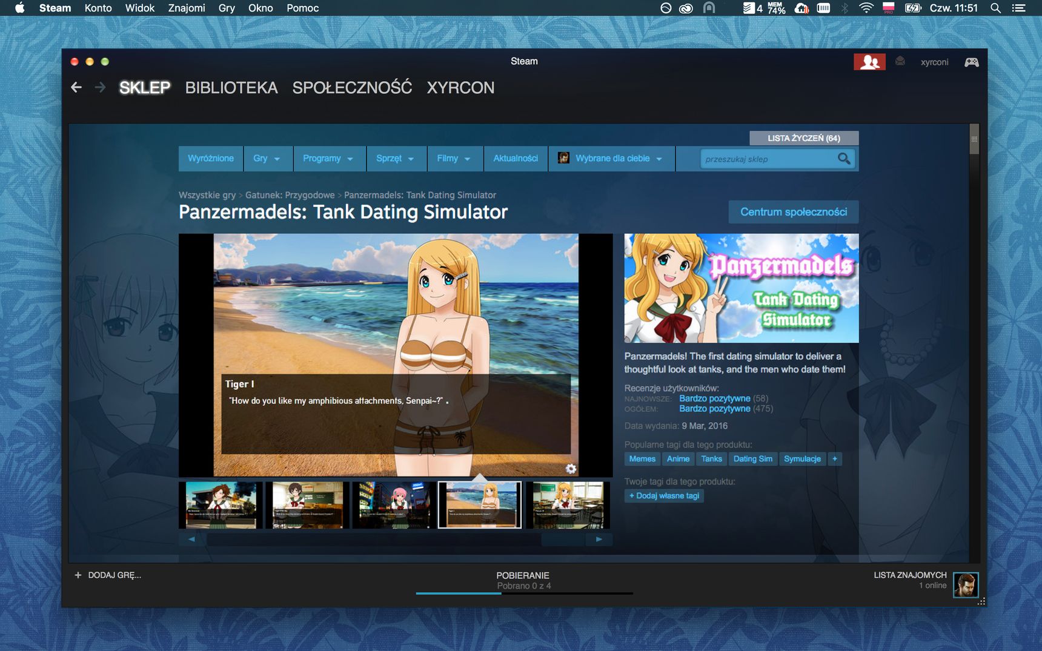Open the Znajomi menu
The image size is (1042, 651).
[187, 8]
